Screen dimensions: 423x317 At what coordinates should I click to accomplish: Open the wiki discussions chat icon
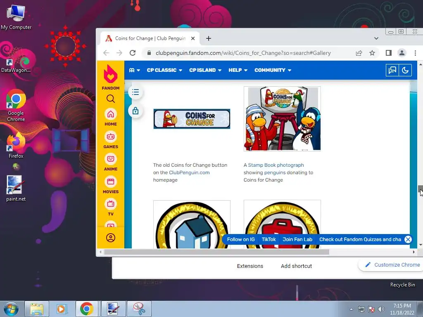click(392, 70)
